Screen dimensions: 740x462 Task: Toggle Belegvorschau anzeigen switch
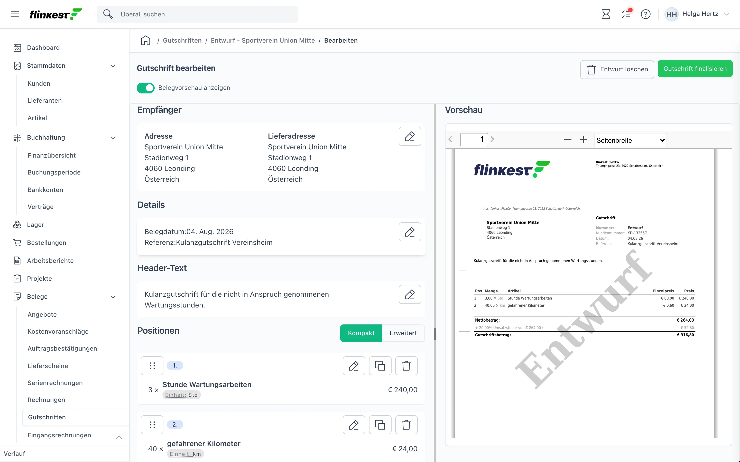145,88
